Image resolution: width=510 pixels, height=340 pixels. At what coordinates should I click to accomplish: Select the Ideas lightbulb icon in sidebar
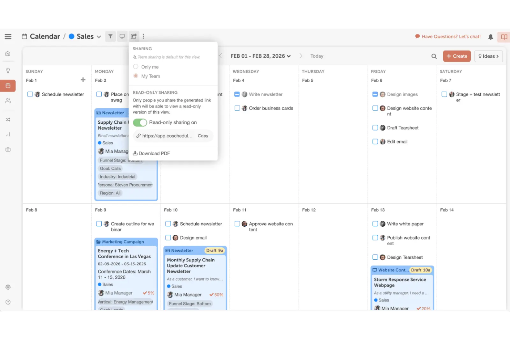click(8, 70)
